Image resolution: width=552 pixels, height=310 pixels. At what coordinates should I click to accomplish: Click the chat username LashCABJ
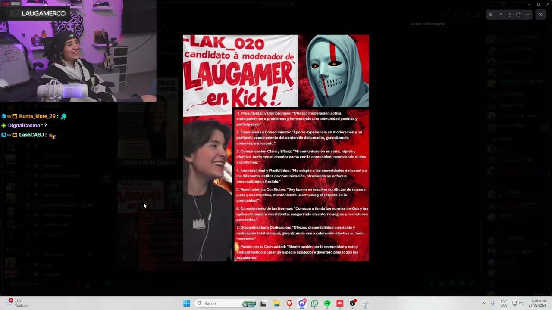click(x=31, y=135)
